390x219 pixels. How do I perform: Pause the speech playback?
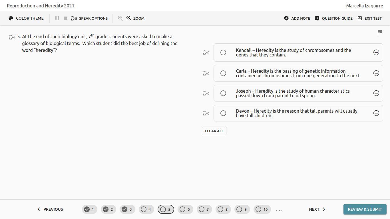[x=57, y=18]
